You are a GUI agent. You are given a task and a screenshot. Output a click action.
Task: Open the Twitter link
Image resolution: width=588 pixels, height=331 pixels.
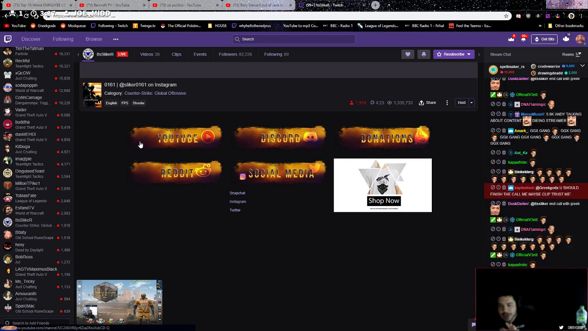click(x=235, y=210)
